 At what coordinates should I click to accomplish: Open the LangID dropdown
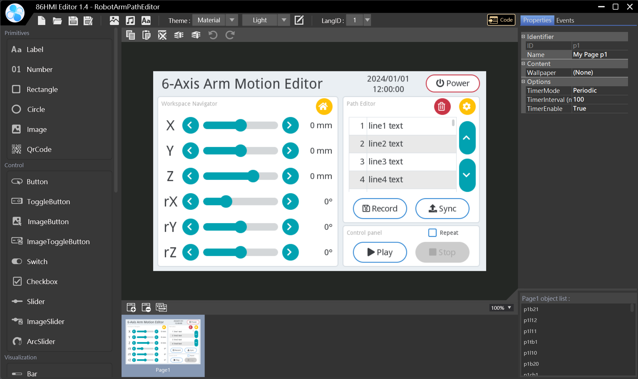pyautogui.click(x=367, y=20)
